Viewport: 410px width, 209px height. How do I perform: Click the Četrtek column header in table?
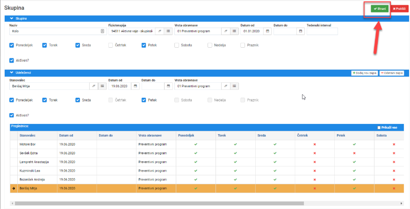click(x=315, y=136)
